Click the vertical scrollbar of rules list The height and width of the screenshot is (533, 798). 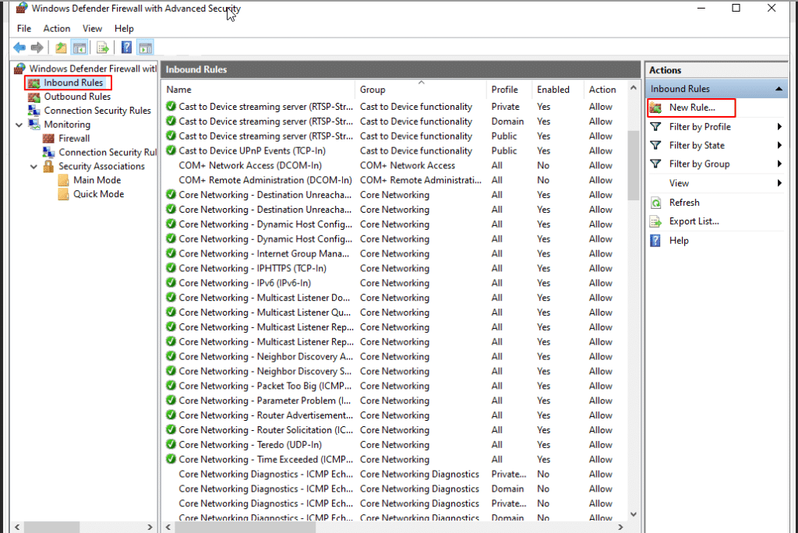point(633,312)
